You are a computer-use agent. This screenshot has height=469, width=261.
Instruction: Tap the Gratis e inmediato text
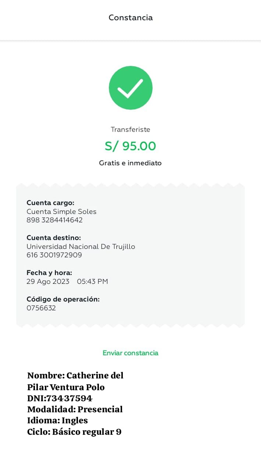point(130,163)
